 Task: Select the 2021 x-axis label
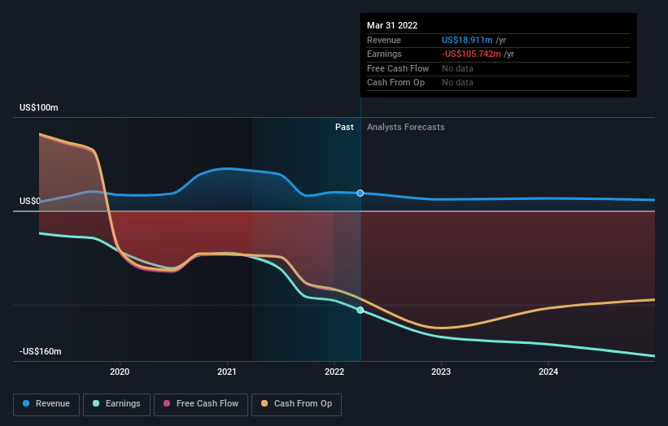tap(227, 372)
